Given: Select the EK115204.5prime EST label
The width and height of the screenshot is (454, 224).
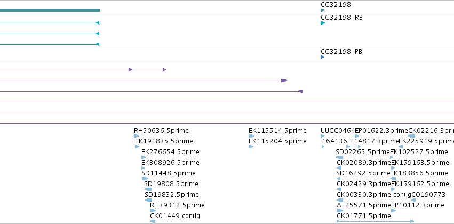Looking at the screenshot, I should [277, 141].
